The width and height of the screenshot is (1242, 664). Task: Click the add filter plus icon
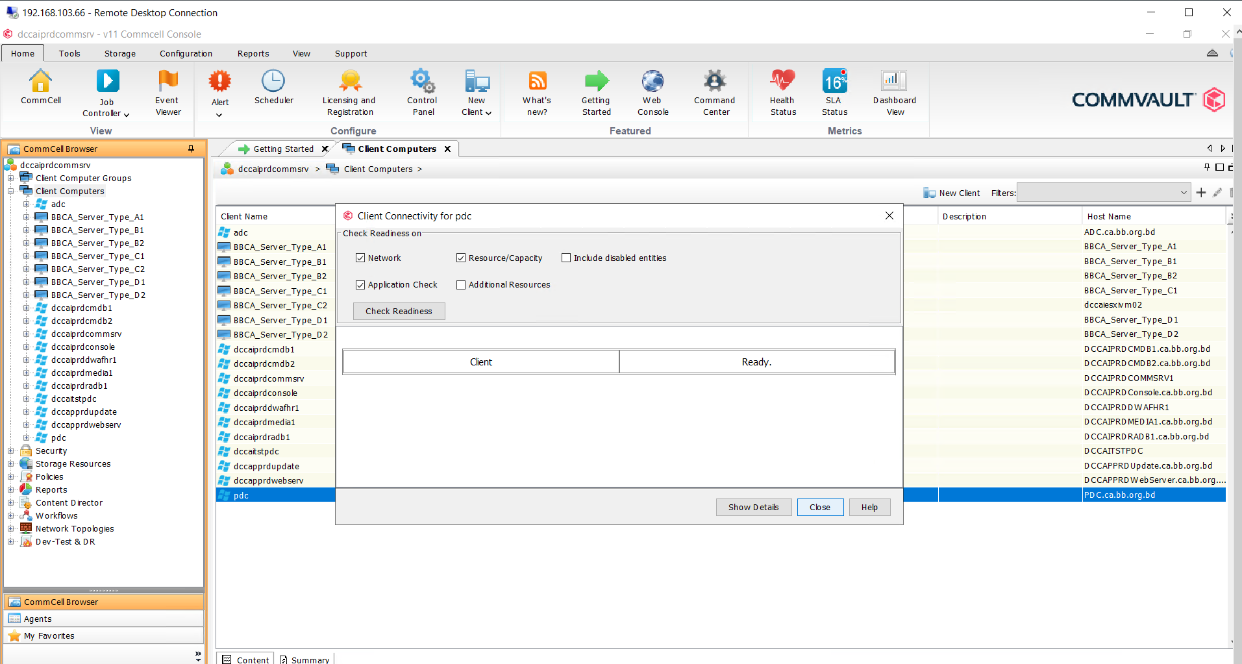[1201, 193]
